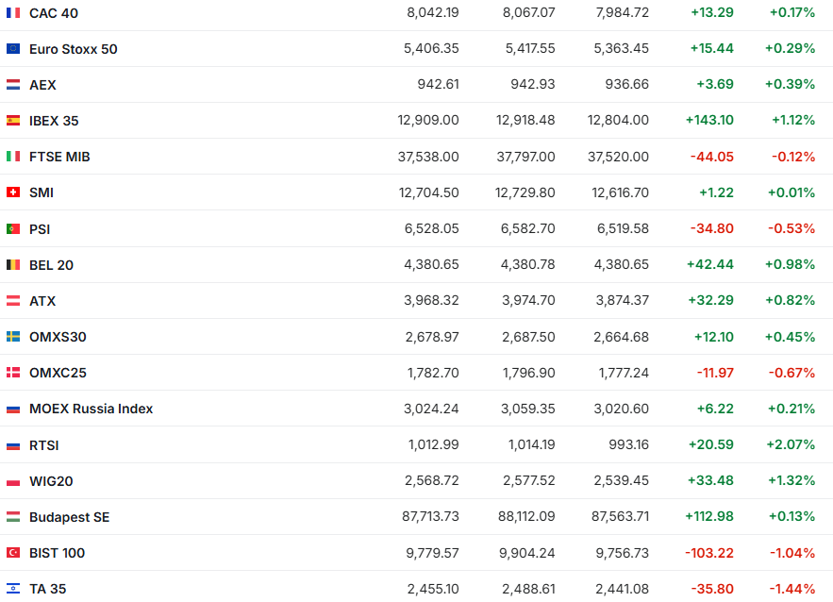Click the EU flag icon beside Euro Stoxx 50
Screen dimensions: 833x602
[x=13, y=49]
